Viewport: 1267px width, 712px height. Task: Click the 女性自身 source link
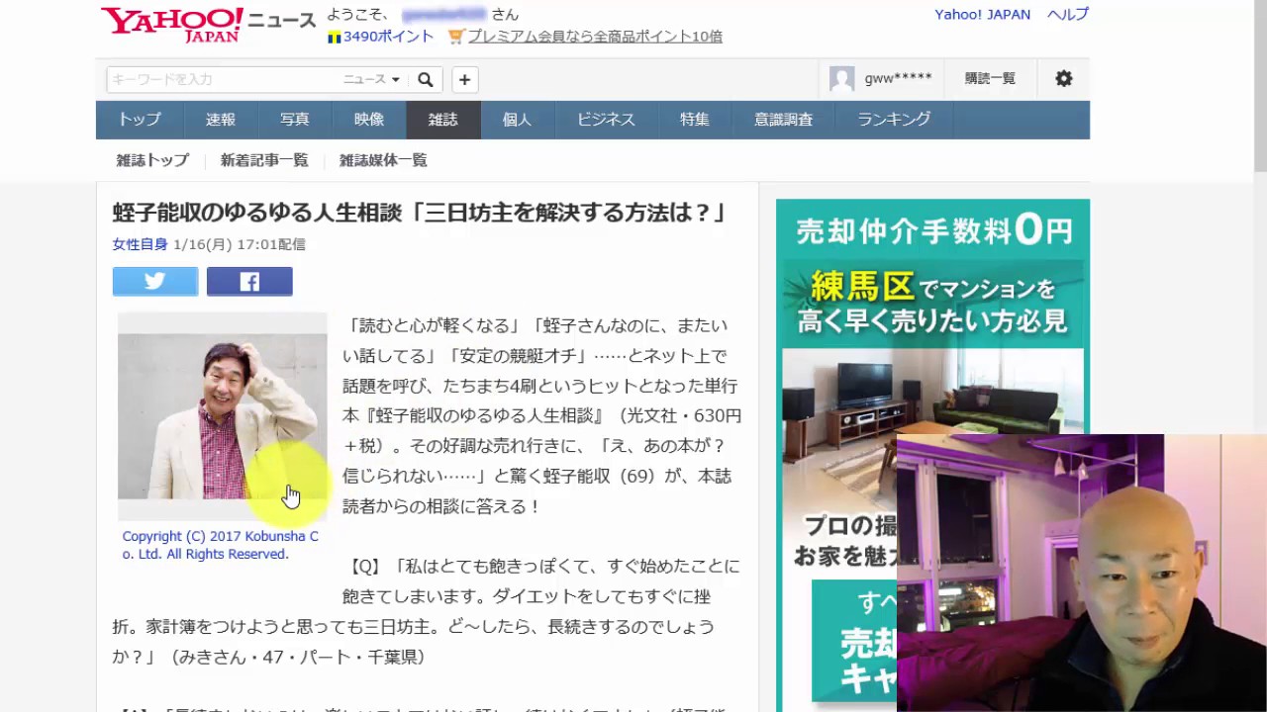pyautogui.click(x=140, y=244)
